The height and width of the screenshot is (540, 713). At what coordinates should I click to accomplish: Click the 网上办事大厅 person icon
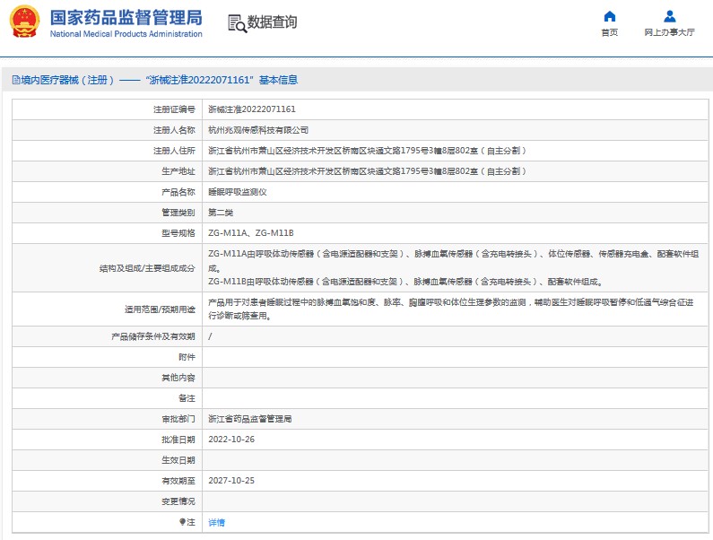click(669, 16)
